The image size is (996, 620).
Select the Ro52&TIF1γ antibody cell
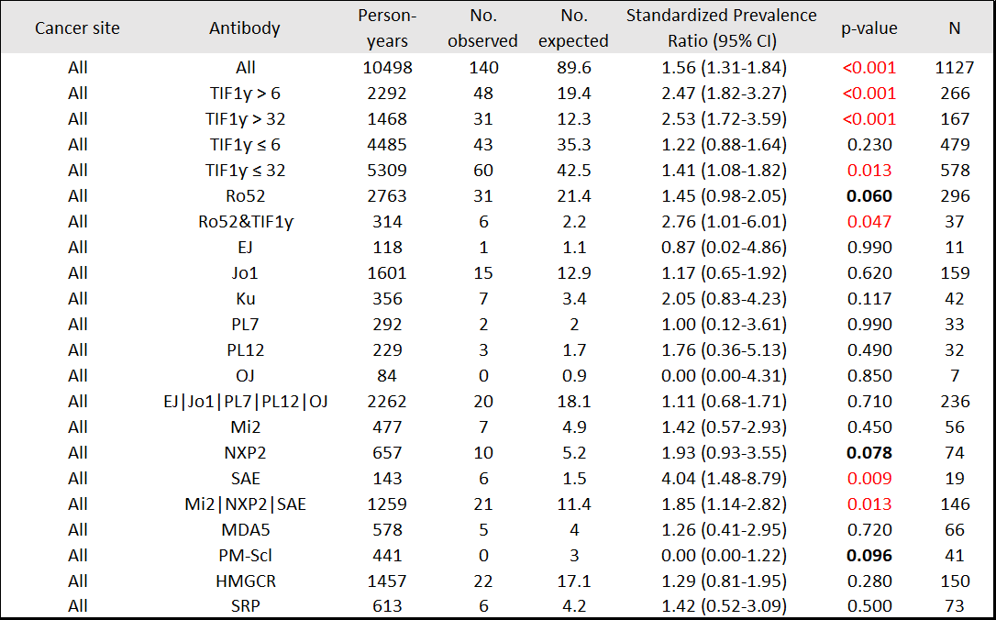[245, 221]
